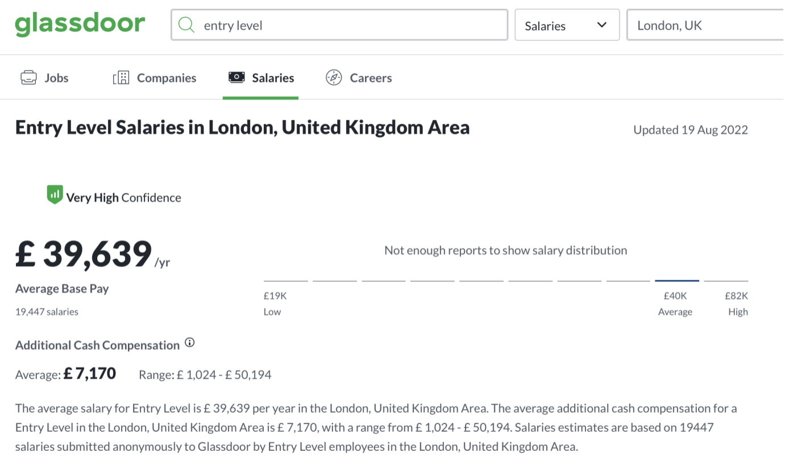Screen dimensions: 785x469
Task: Click the Glassdoor logo
Action: click(80, 24)
